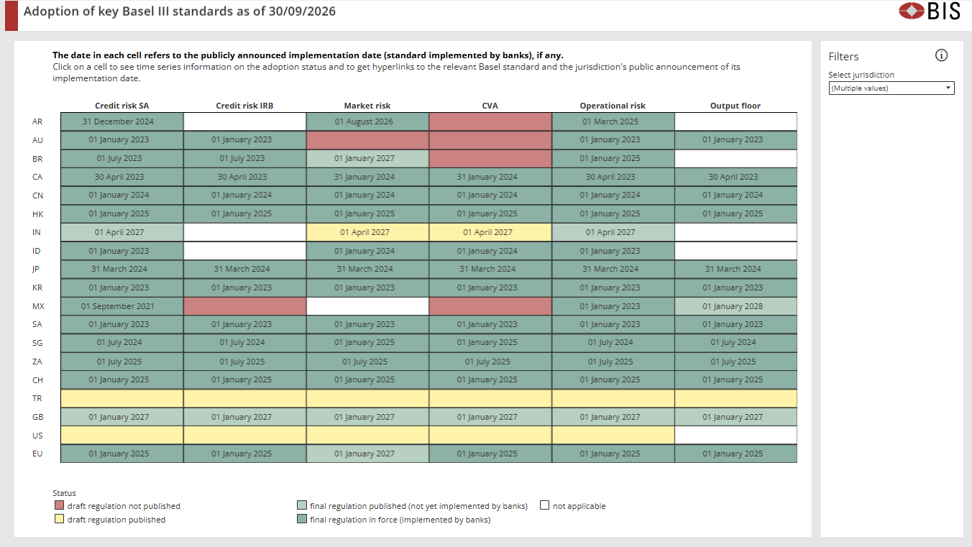
Task: Click MX Output floor cell 01 January 2028
Action: click(x=735, y=306)
